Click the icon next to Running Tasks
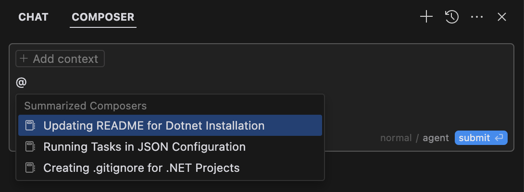 (x=30, y=146)
